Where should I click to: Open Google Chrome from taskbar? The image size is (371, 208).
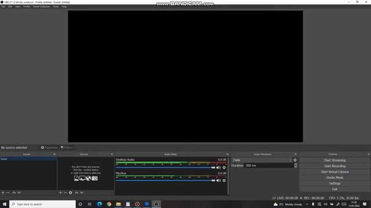click(109, 204)
